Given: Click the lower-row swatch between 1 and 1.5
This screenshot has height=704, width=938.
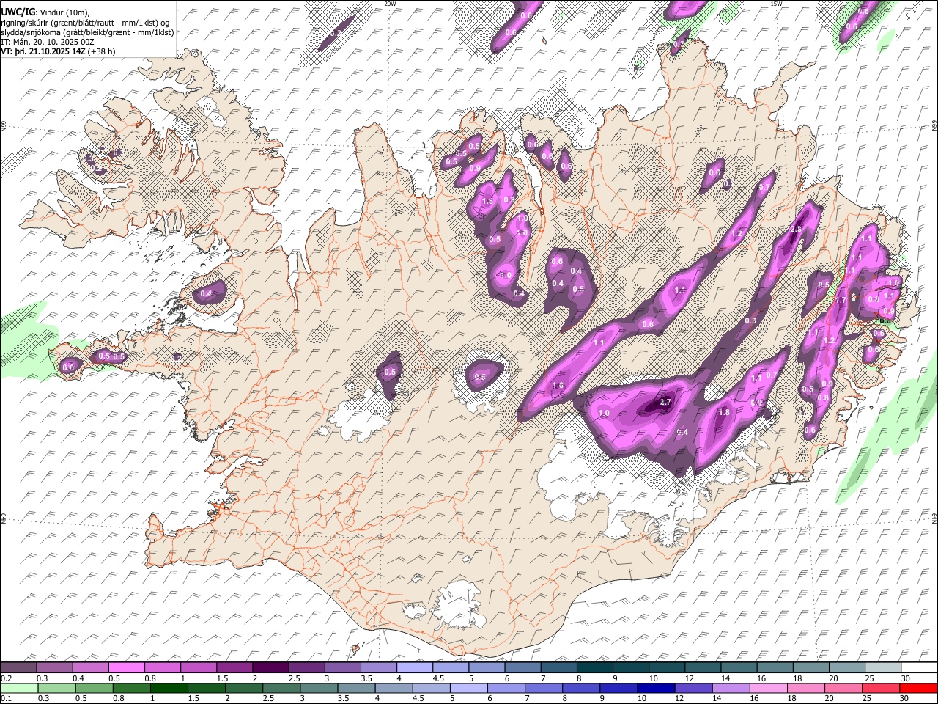Looking at the screenshot, I should (x=169, y=688).
